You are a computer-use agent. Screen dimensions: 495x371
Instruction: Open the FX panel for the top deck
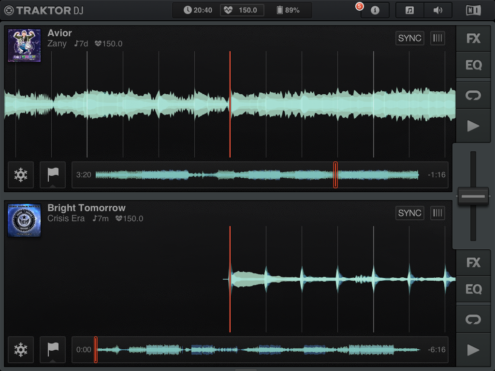pyautogui.click(x=473, y=39)
